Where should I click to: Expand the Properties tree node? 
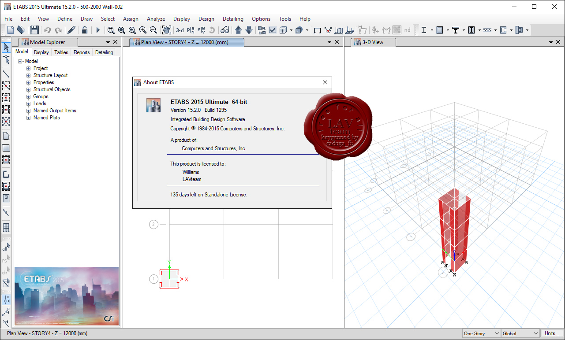click(29, 82)
